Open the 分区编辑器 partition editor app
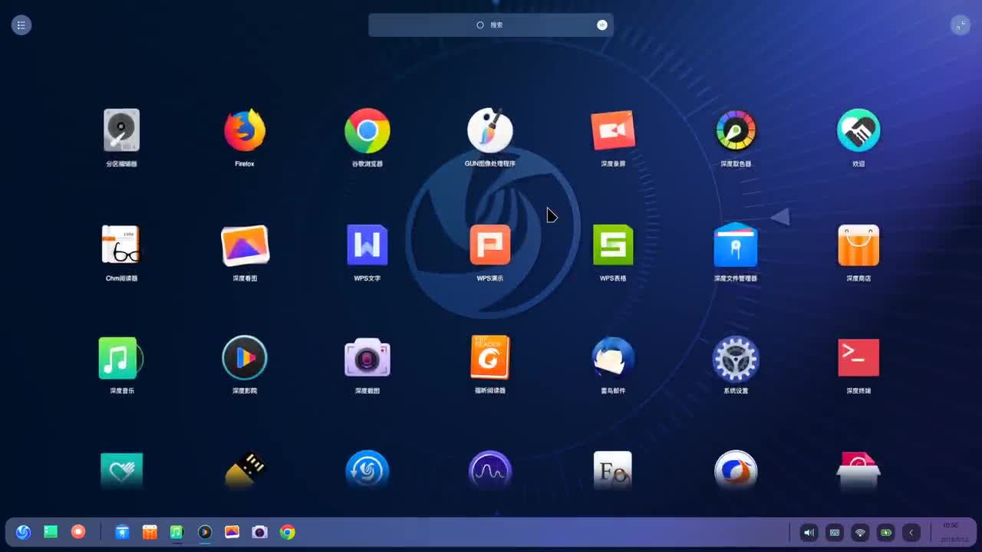 (121, 130)
